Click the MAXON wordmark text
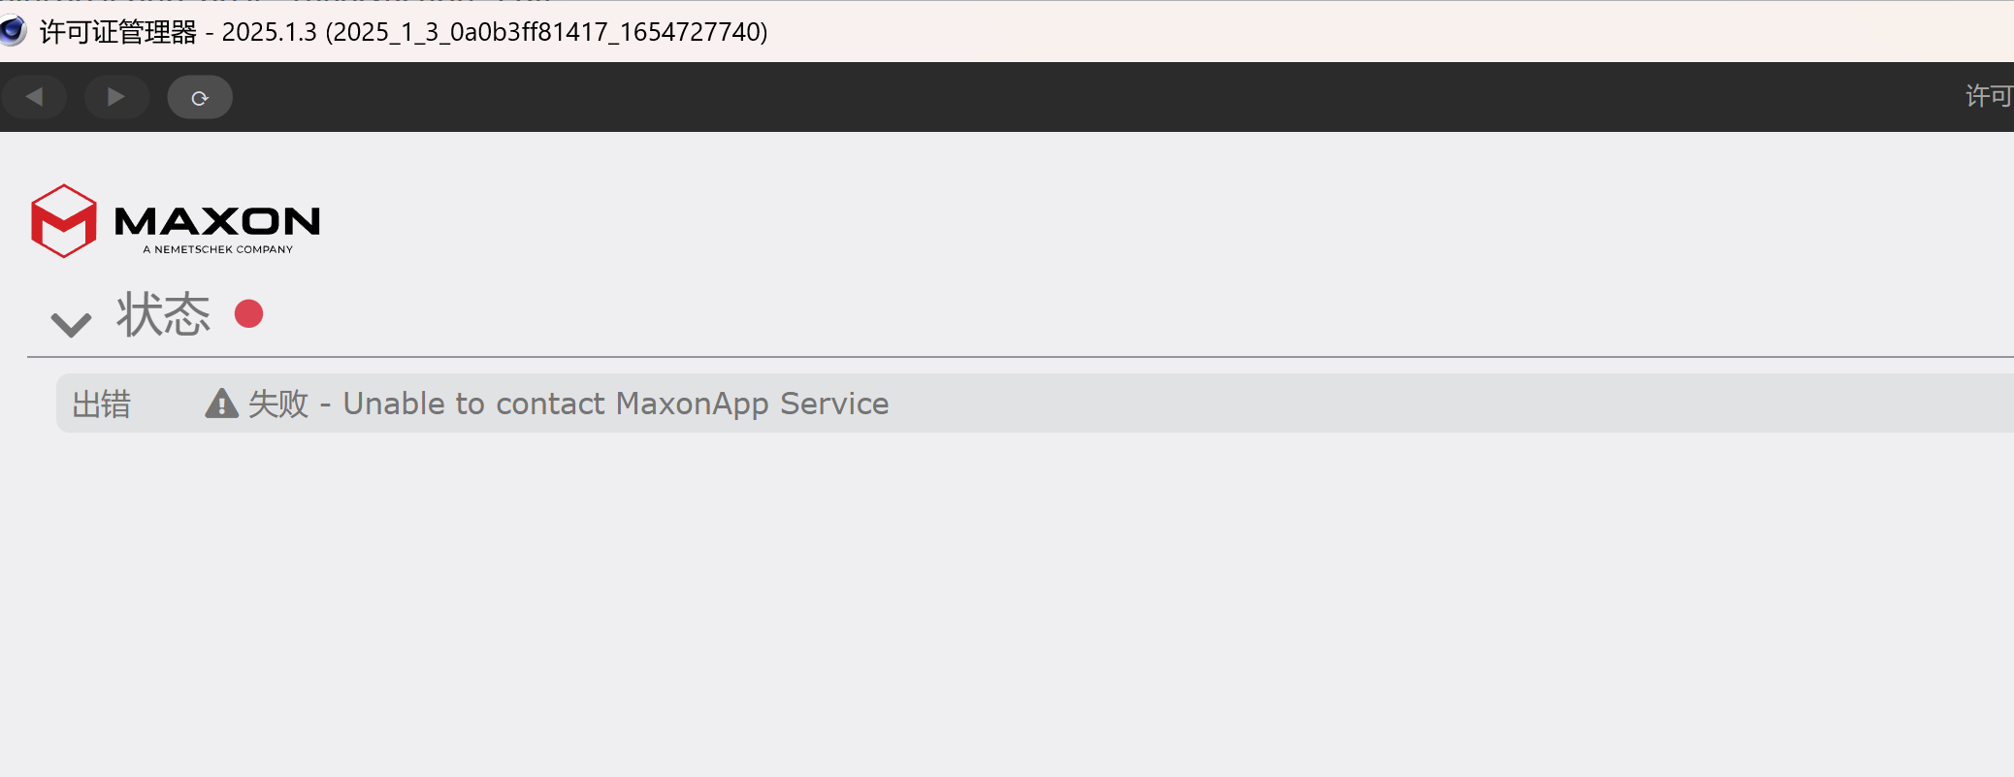Viewport: 2014px width, 777px height. pos(217,221)
